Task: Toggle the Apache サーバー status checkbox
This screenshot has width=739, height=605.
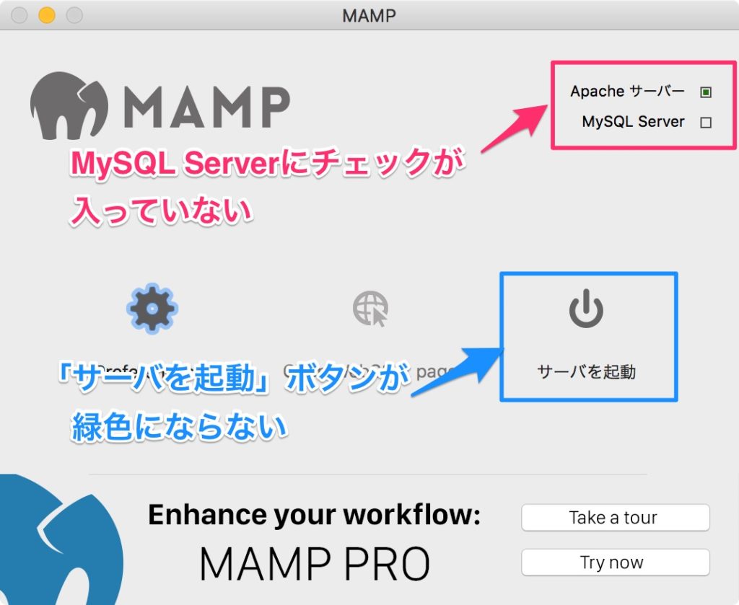Action: point(706,92)
